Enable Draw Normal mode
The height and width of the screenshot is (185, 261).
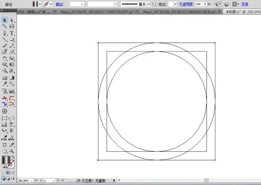3,178
